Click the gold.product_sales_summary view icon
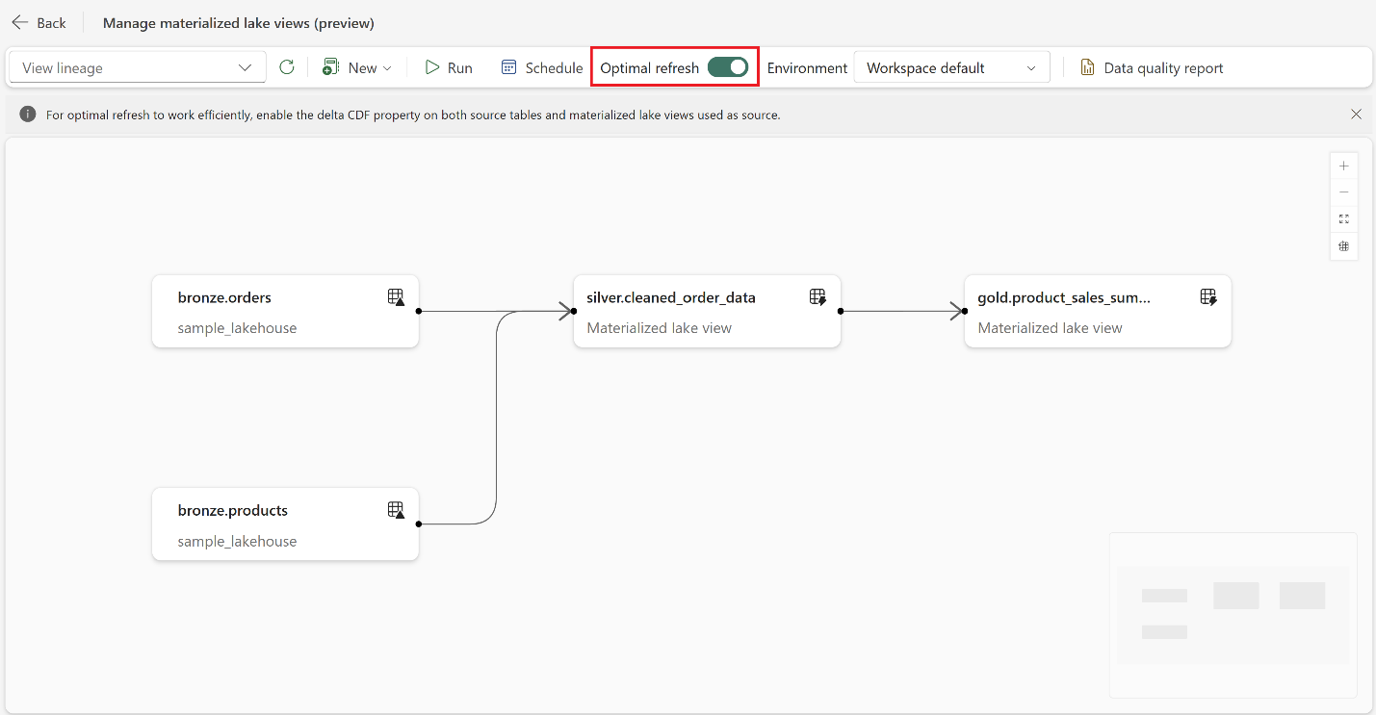The height and width of the screenshot is (715, 1376). tap(1208, 297)
